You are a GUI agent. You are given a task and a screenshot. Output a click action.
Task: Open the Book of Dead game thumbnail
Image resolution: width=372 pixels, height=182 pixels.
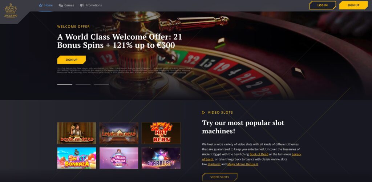pyautogui.click(x=77, y=133)
